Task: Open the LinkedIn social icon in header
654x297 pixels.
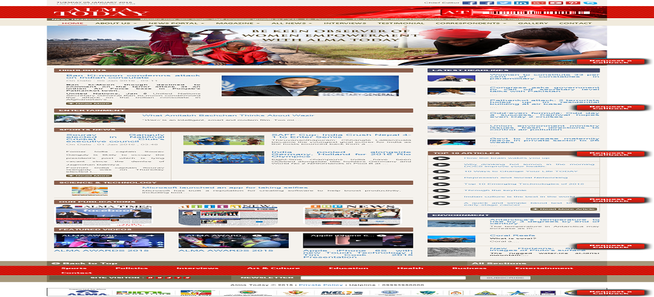Action: click(521, 3)
